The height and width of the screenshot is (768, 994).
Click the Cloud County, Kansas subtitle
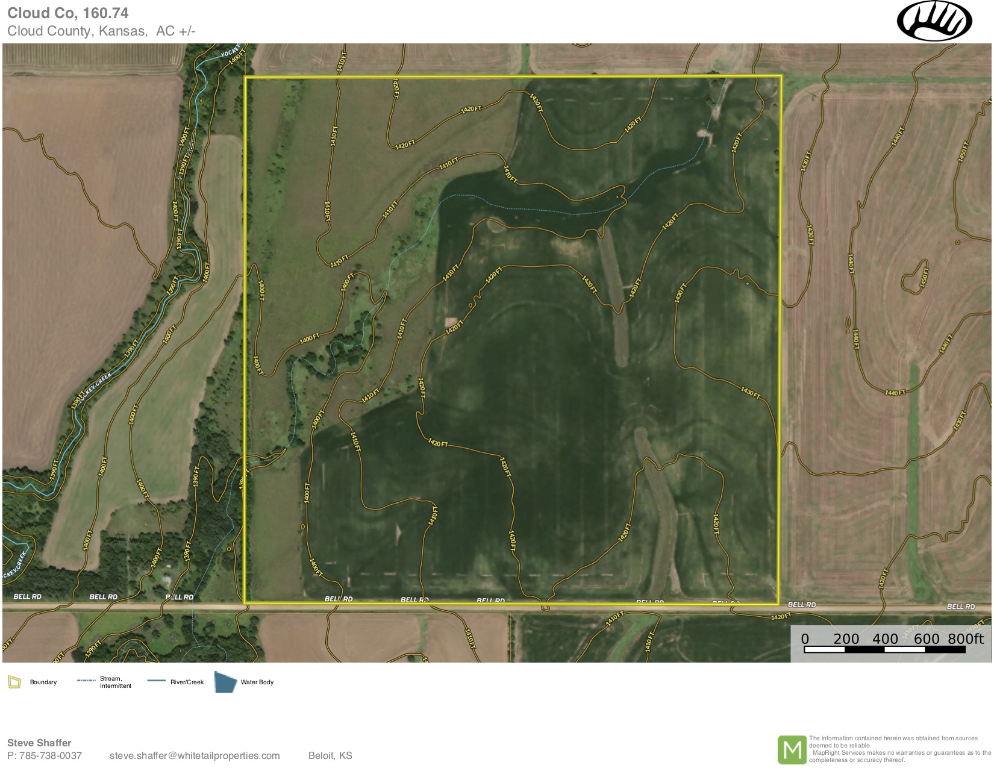click(x=77, y=31)
